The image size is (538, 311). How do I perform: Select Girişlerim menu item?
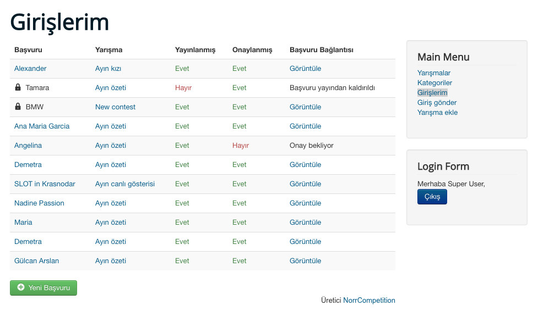[x=432, y=93]
